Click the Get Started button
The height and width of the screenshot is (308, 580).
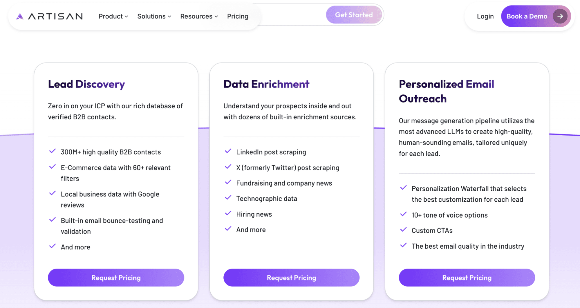(x=354, y=15)
